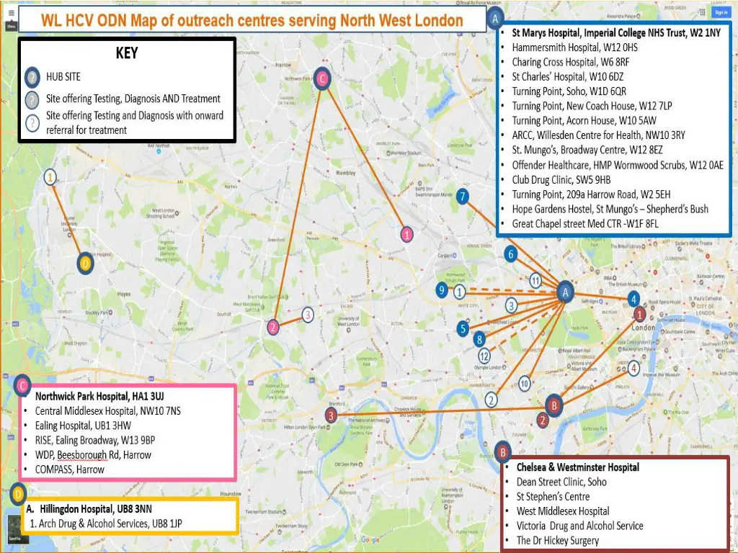Click the blue A badge on the St Marys list

tap(495, 18)
